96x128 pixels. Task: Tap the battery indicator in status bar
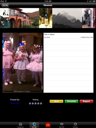point(94,1)
